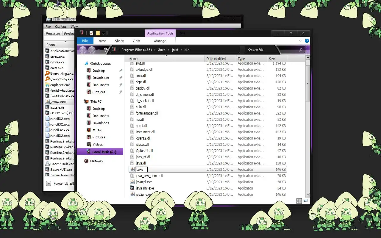Expand the breadcrumb chevron after Java
This screenshot has height=238, width=381.
click(168, 50)
